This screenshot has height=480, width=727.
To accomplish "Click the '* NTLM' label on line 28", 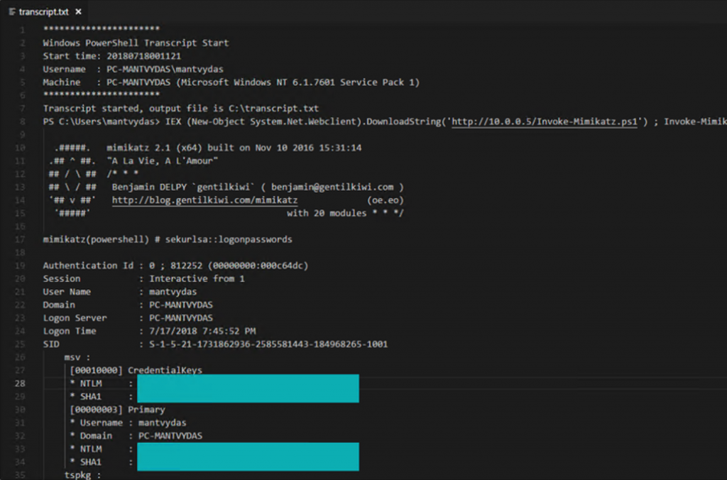I will click(x=86, y=383).
